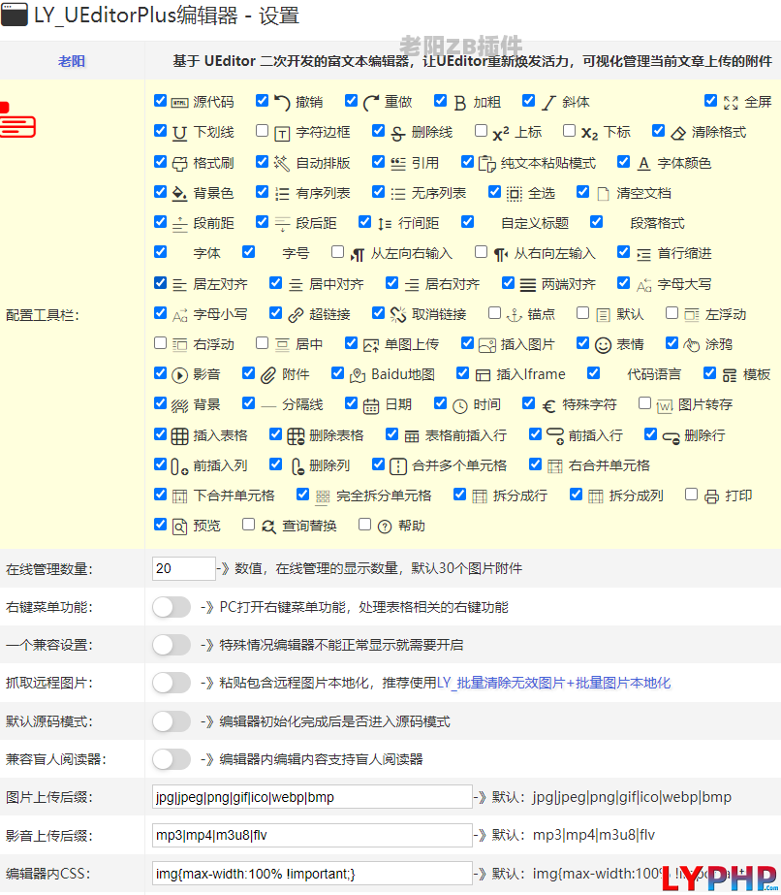Viewport: 781px width, 895px height.
Task: Click the print icon labeled 打印
Action: coord(711,495)
